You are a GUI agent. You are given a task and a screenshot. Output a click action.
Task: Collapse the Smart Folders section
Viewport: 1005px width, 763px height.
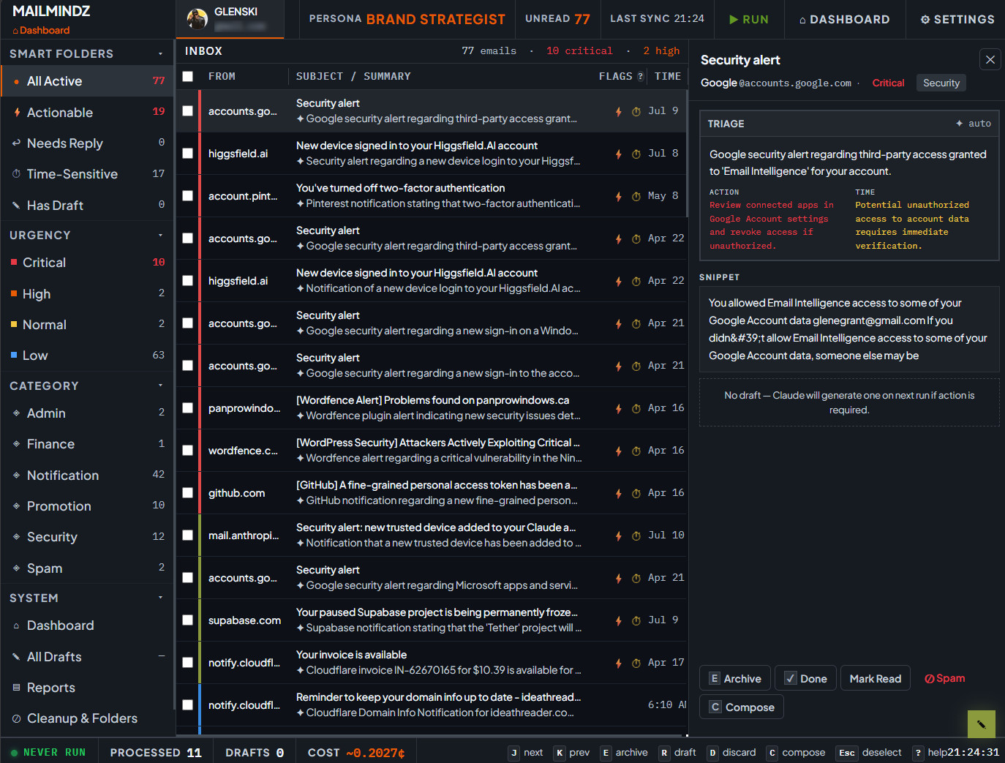[x=160, y=53]
